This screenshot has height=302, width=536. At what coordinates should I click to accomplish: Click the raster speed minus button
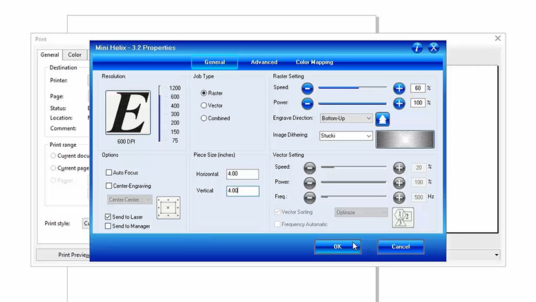tap(307, 88)
